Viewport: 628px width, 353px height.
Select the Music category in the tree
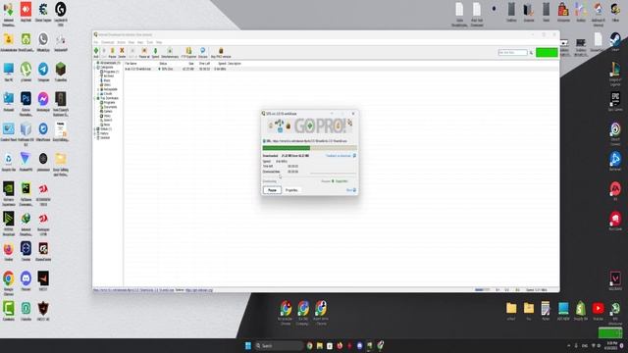[107, 80]
